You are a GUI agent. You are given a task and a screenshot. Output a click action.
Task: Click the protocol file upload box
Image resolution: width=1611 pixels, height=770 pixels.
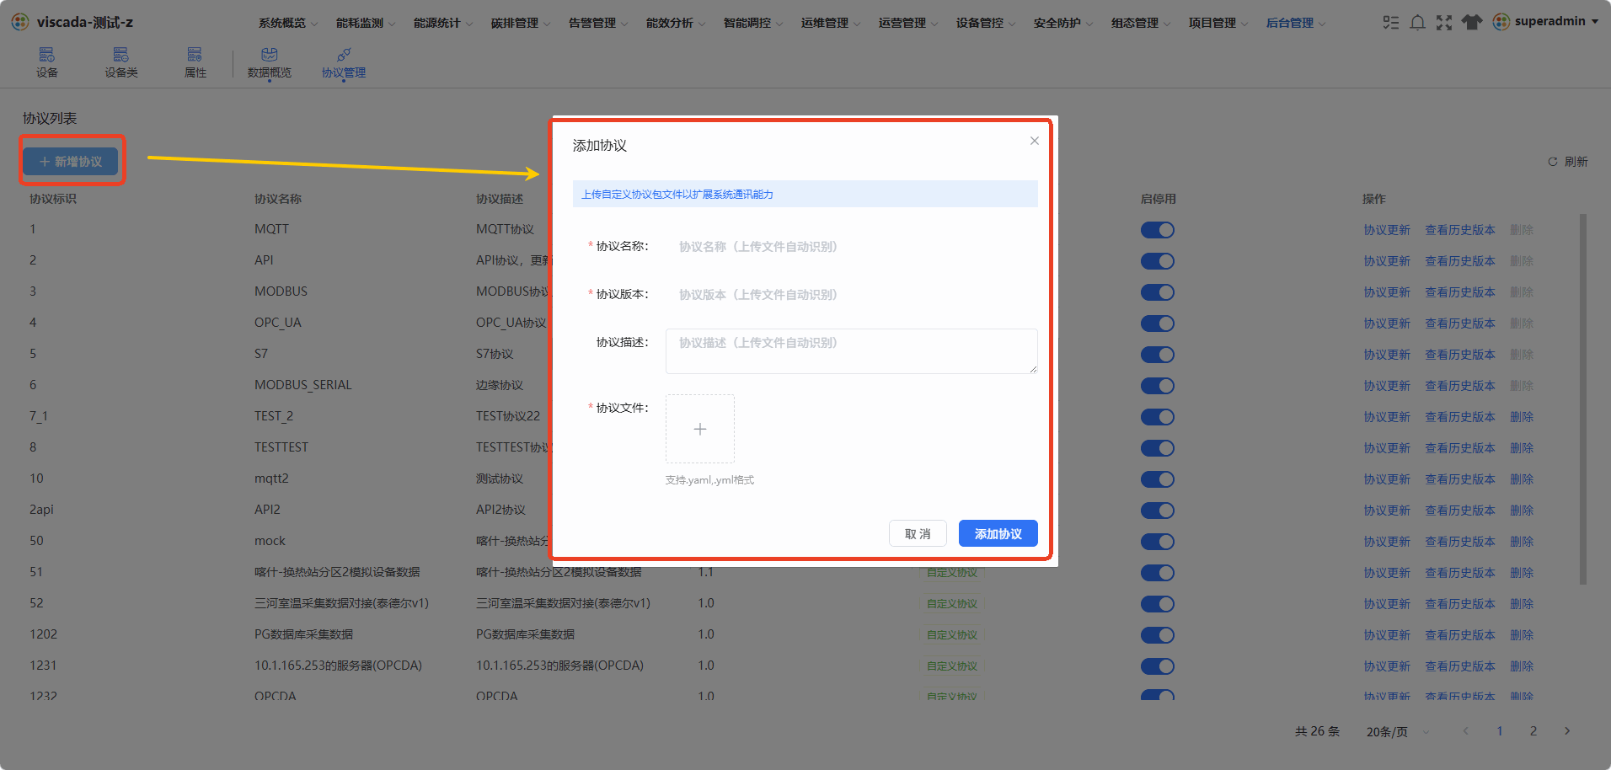tap(700, 429)
